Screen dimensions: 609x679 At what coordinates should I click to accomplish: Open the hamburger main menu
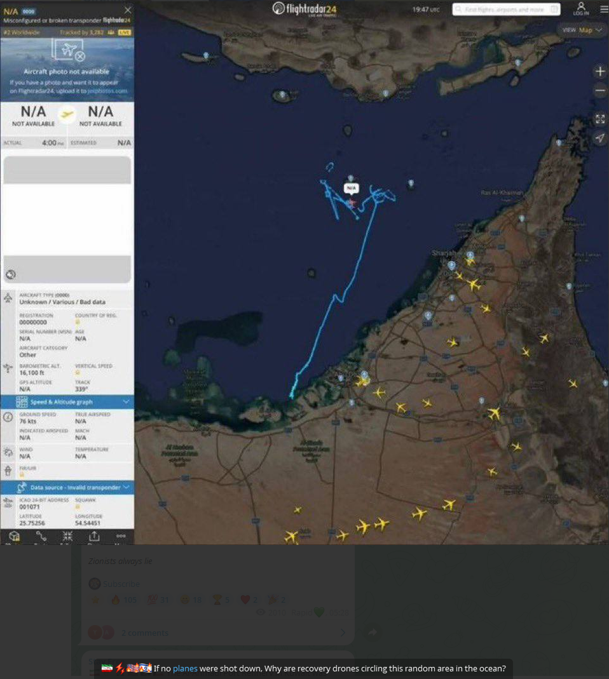(604, 9)
